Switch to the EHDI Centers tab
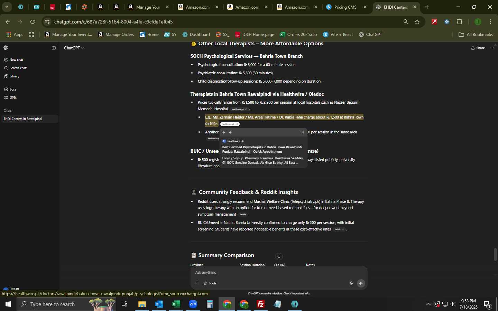Screen dimensions: 498x311 point(396,7)
